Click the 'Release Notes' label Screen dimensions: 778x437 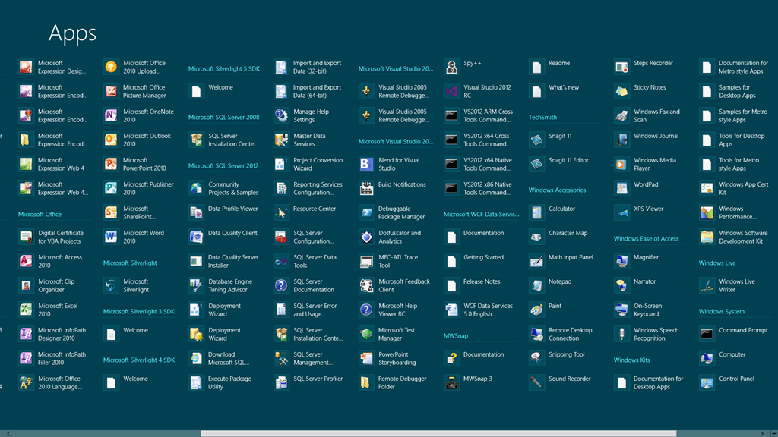pyautogui.click(x=481, y=281)
